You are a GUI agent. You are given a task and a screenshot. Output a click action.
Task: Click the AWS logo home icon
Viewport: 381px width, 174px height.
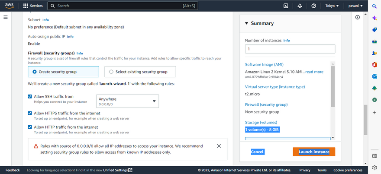coord(10,6)
